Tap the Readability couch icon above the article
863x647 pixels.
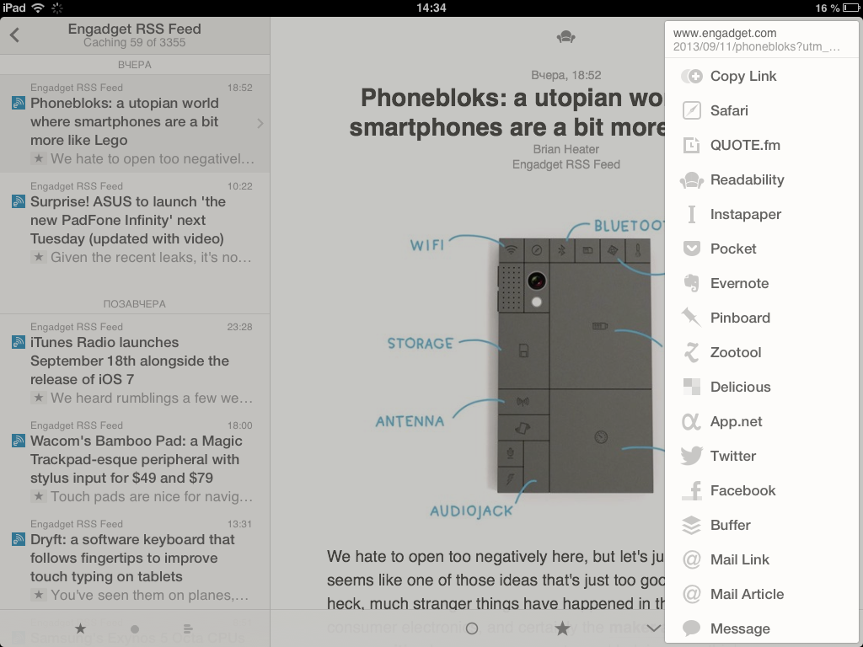(x=566, y=37)
